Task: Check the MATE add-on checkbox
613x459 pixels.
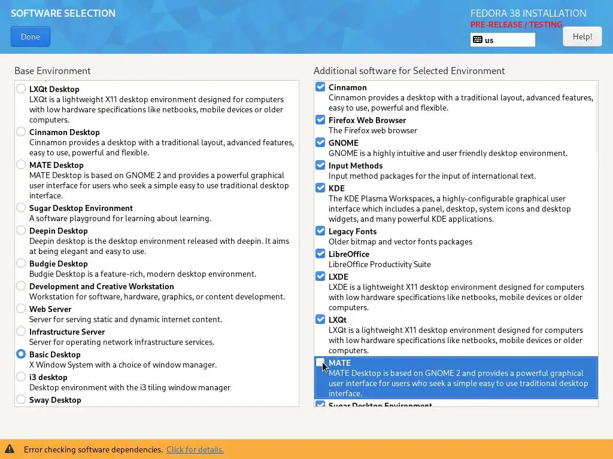Action: pyautogui.click(x=320, y=362)
